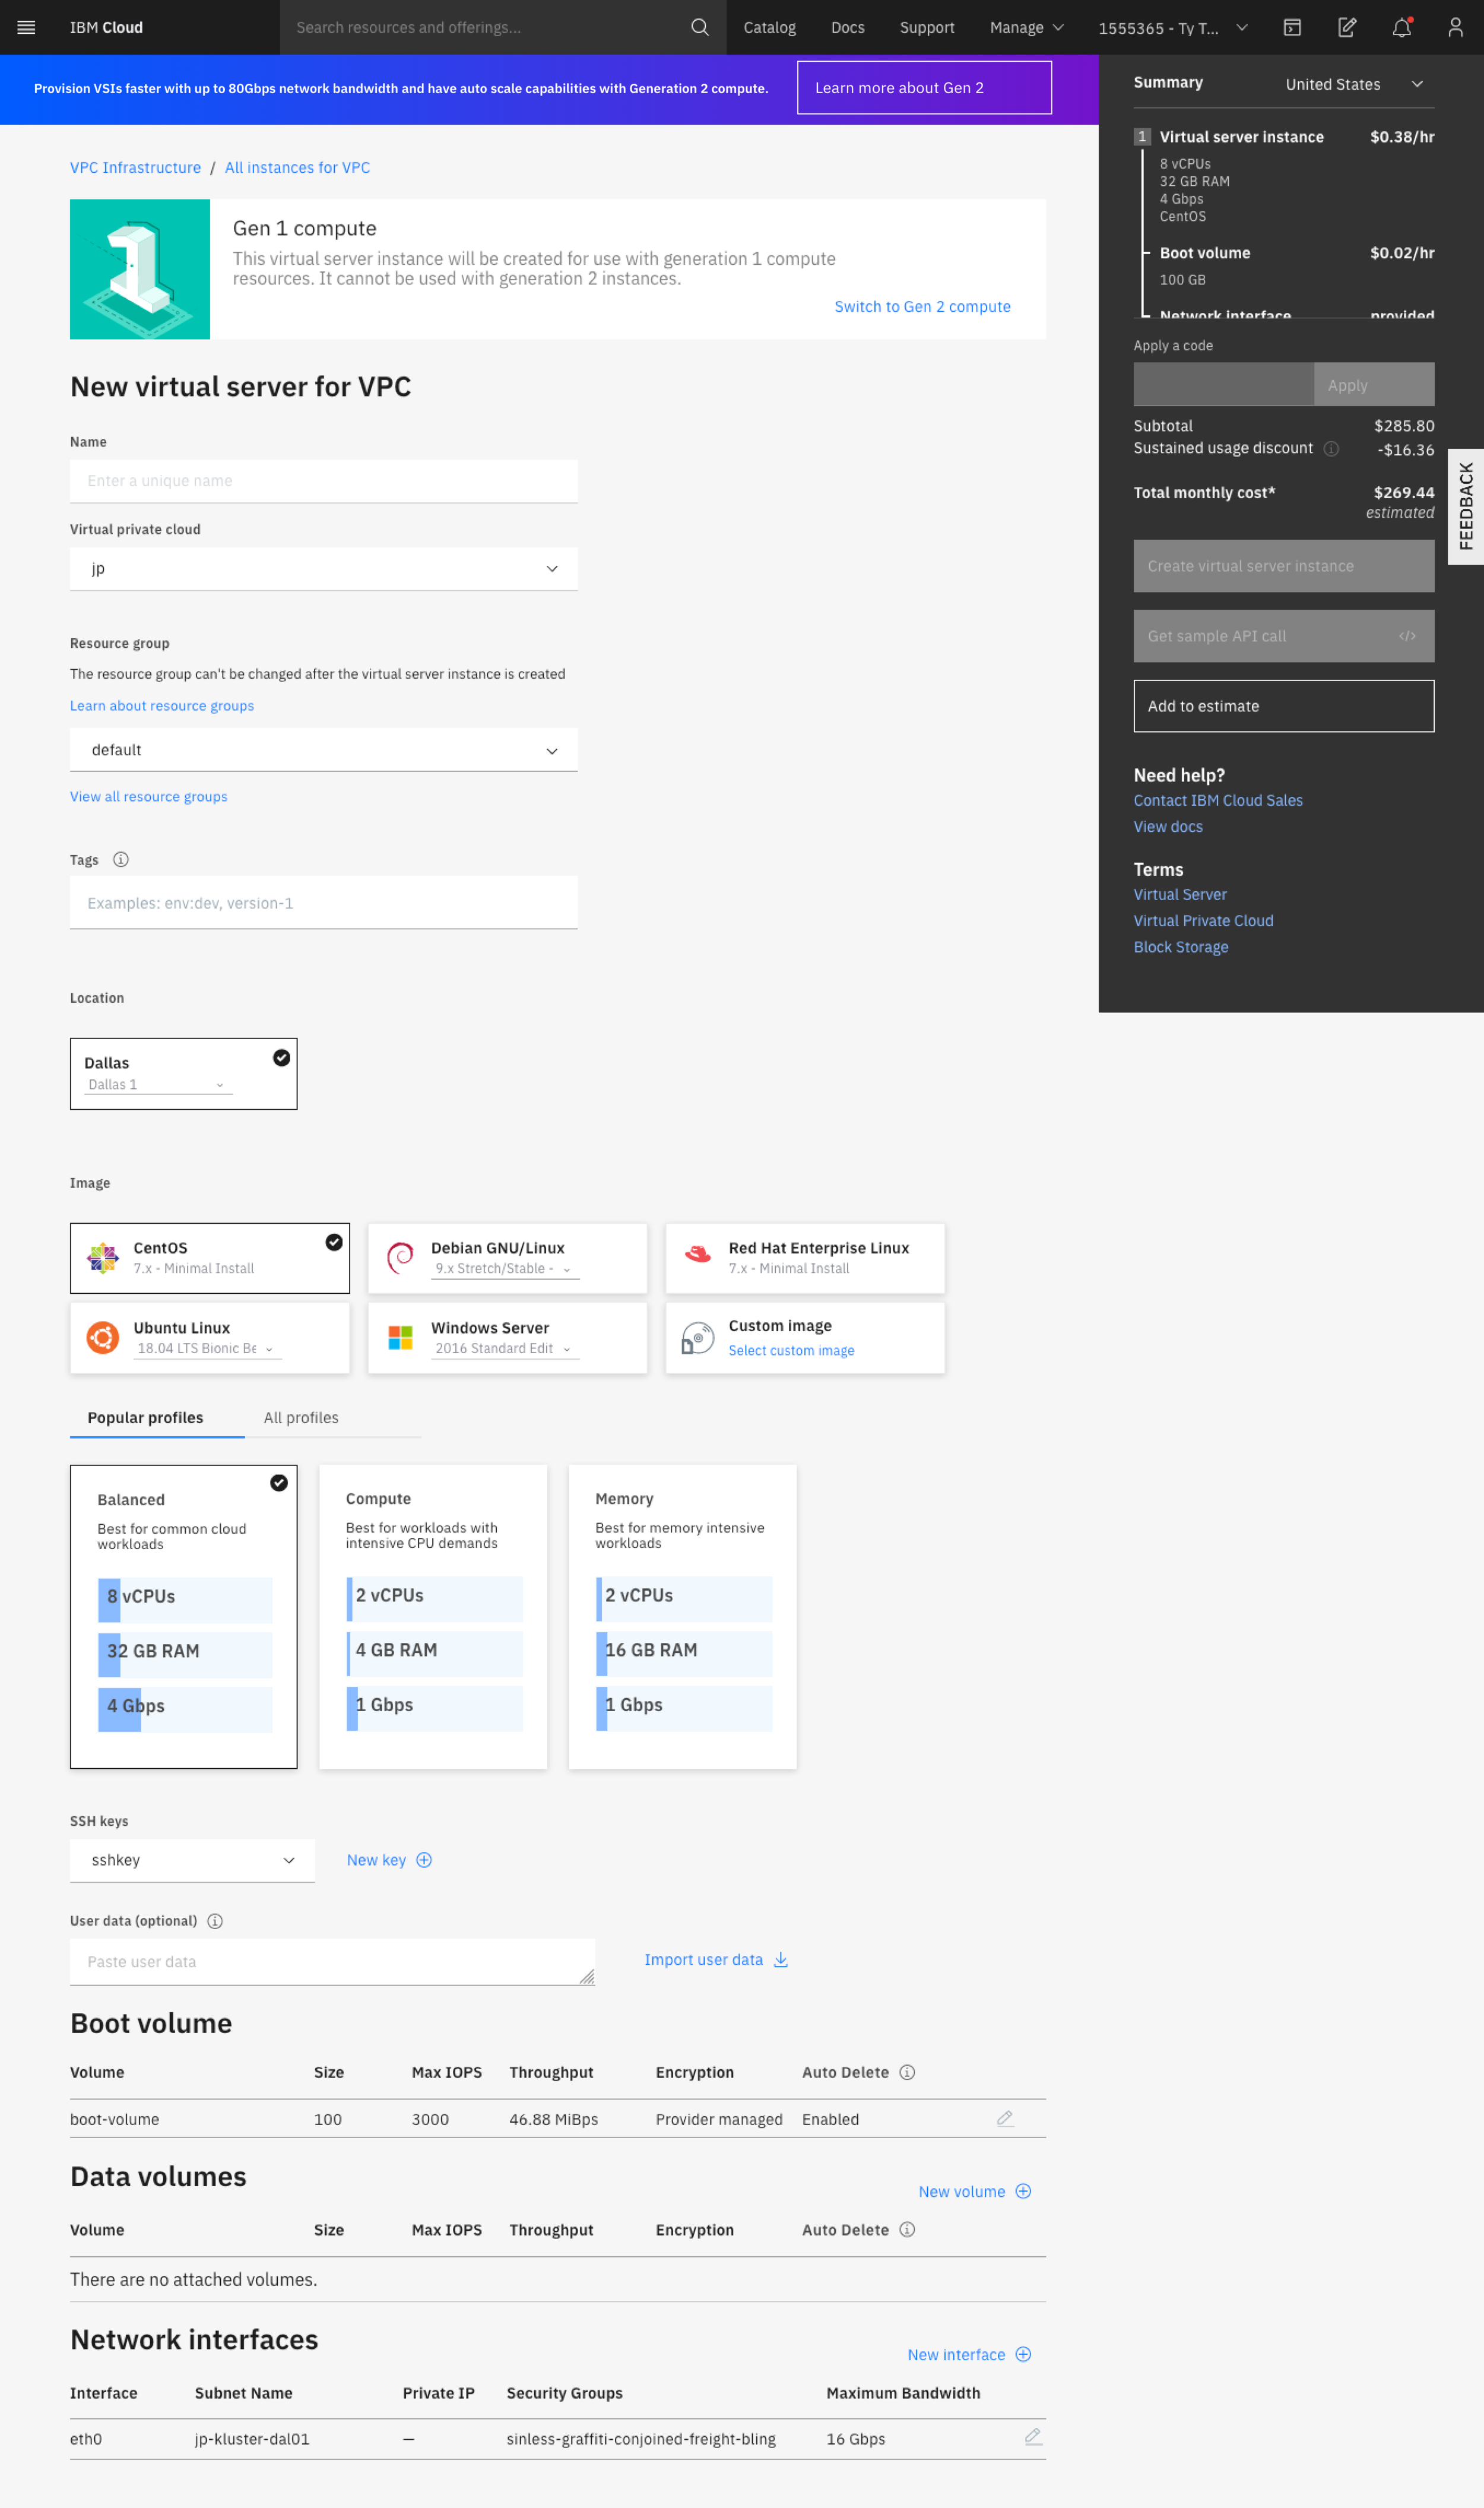The height and width of the screenshot is (2508, 1484).
Task: Open the user profile icon
Action: pyautogui.click(x=1455, y=27)
